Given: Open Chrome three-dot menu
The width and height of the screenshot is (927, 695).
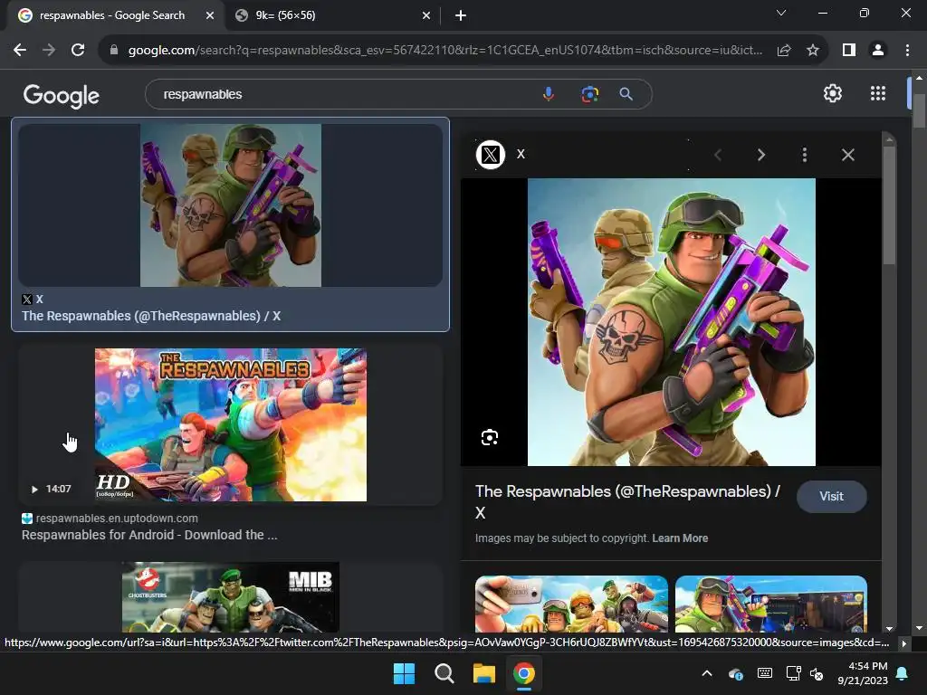Looking at the screenshot, I should (x=907, y=51).
